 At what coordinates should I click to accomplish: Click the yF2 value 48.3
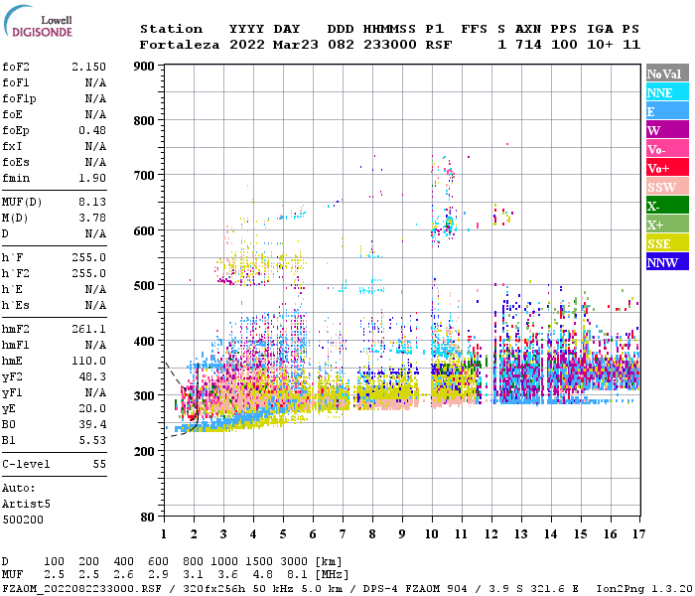(x=92, y=376)
